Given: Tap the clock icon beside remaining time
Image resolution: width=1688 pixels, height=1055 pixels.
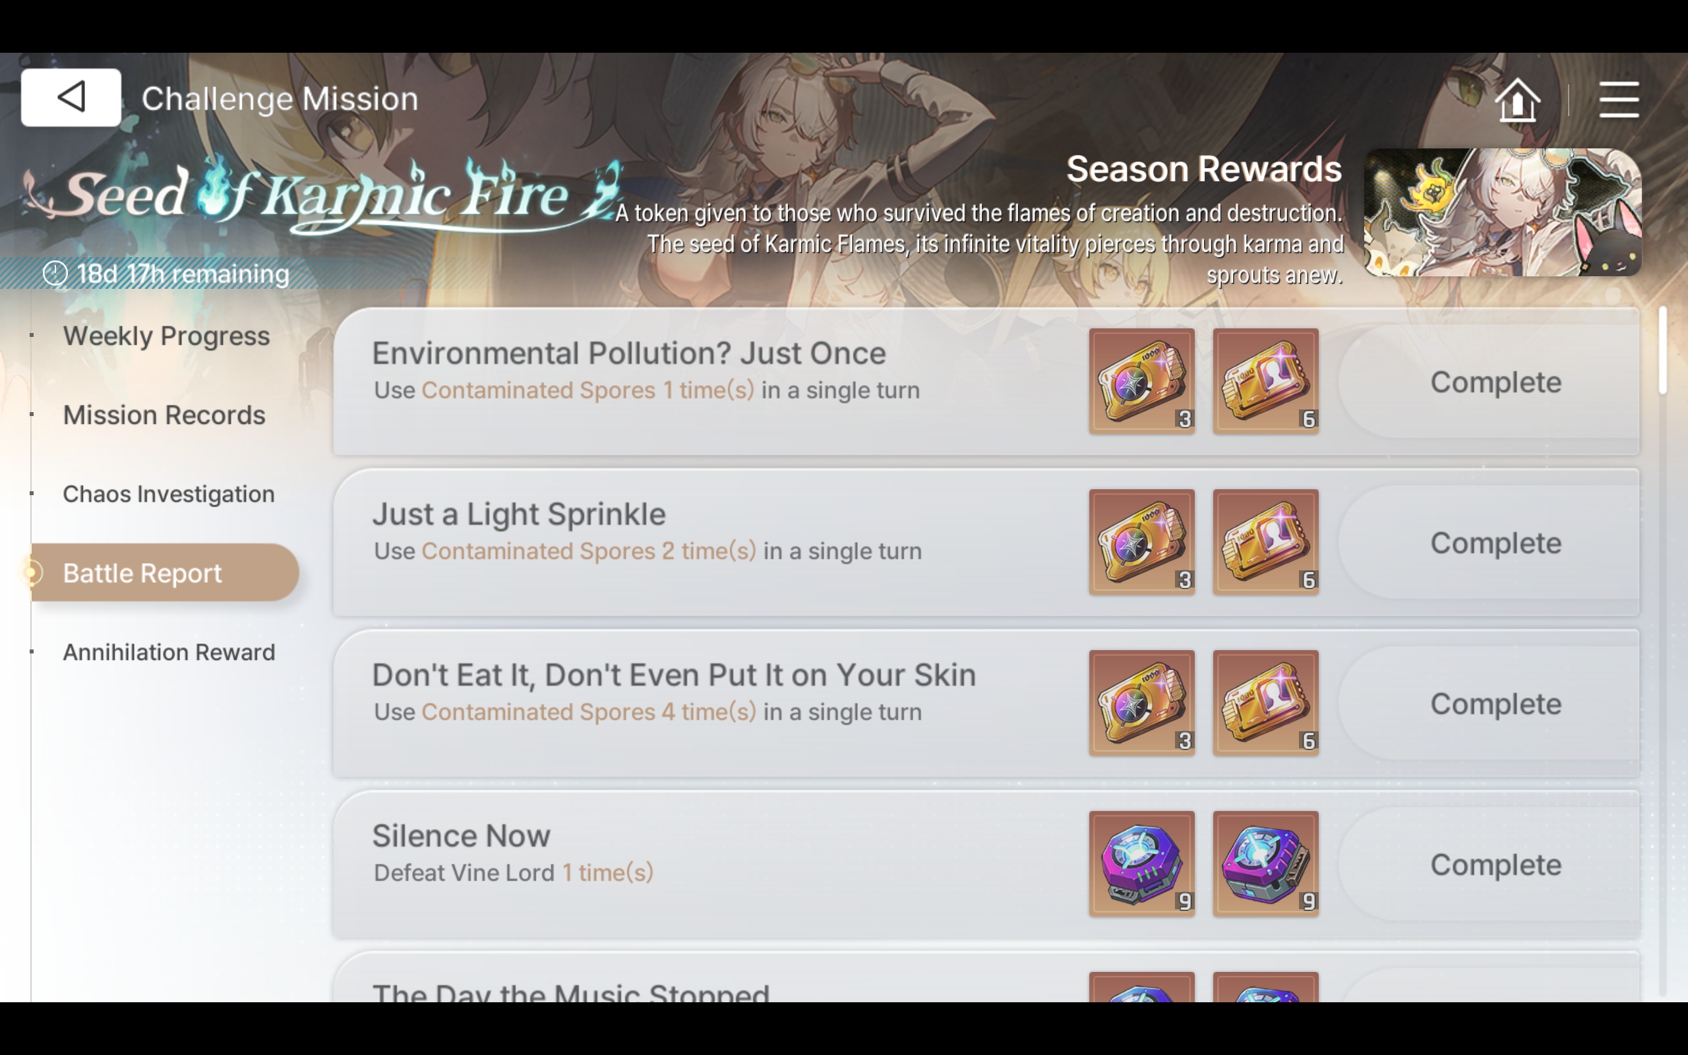Looking at the screenshot, I should pyautogui.click(x=55, y=274).
